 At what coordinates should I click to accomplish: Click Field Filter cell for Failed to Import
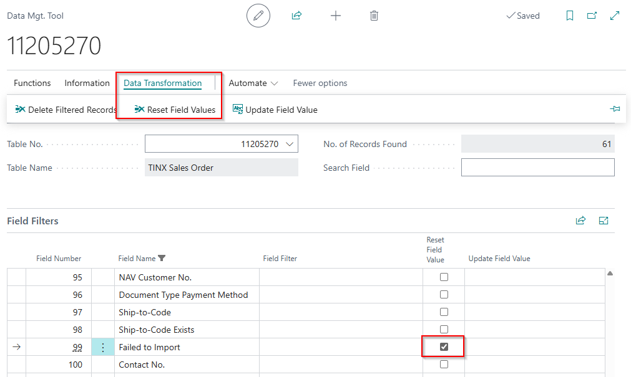coord(341,347)
